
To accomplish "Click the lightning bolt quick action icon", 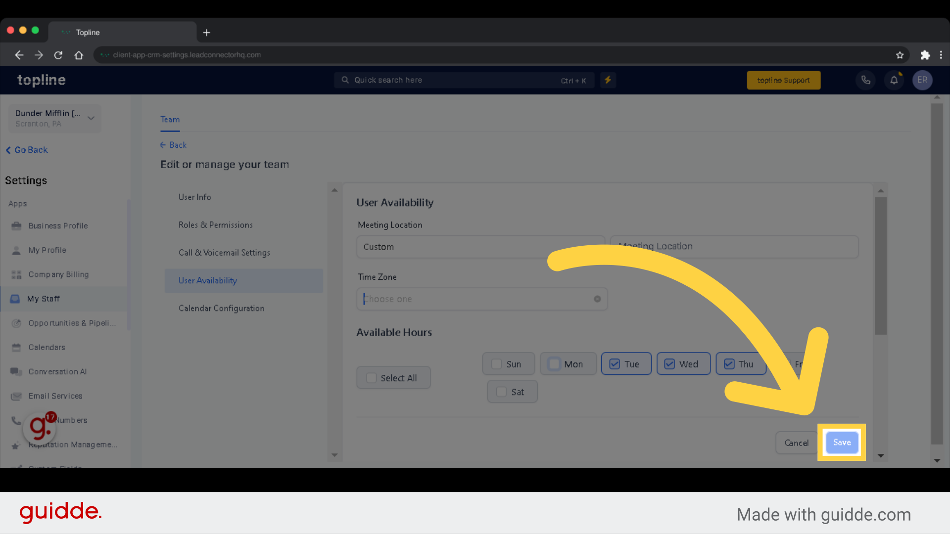I will pos(608,80).
